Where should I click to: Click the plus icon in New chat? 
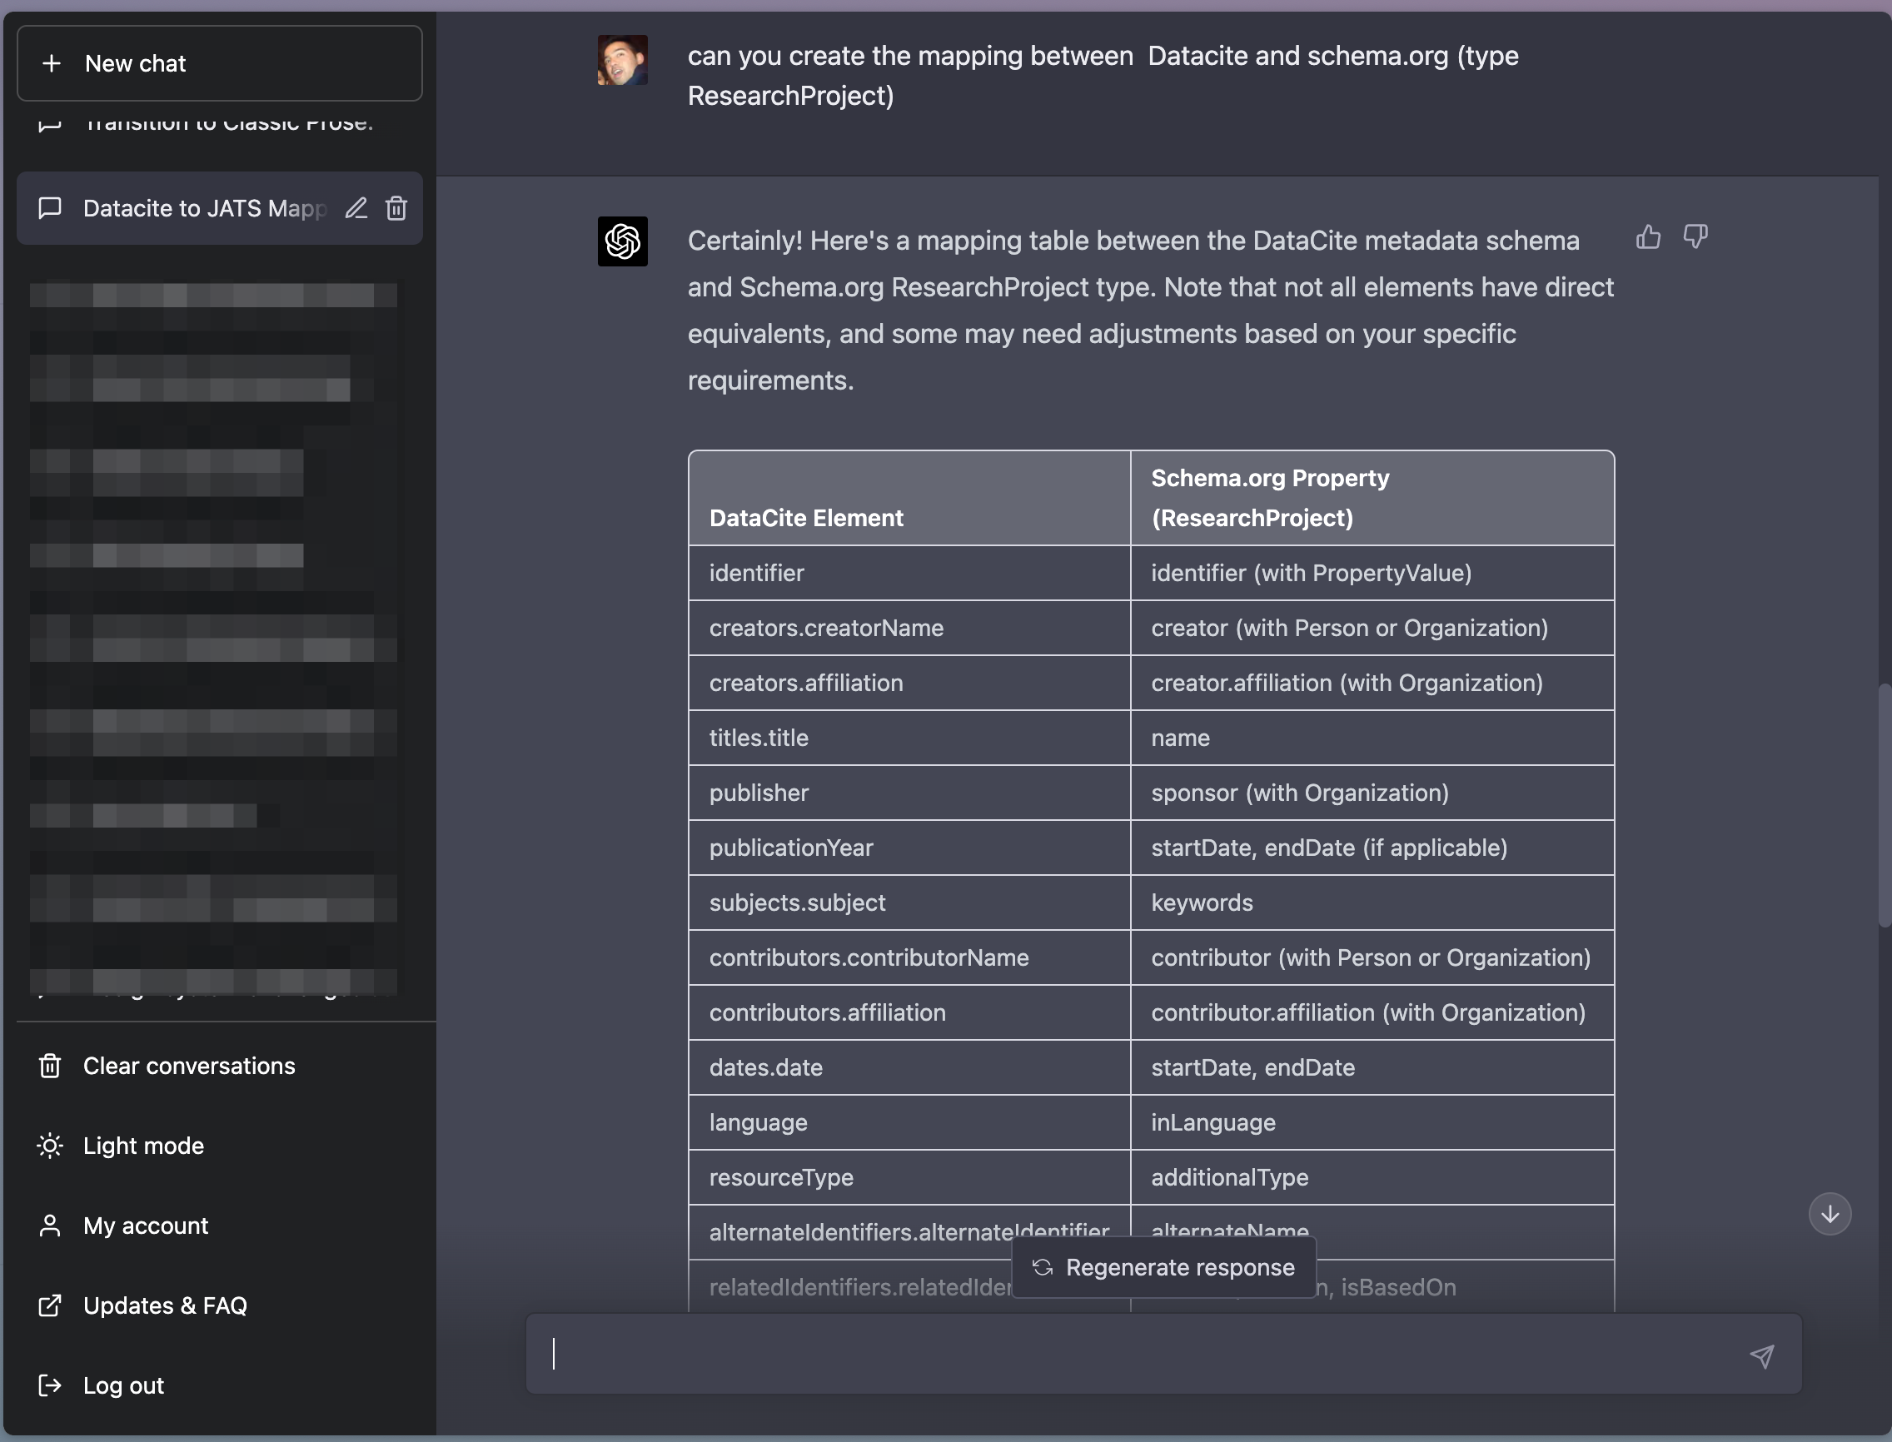(x=52, y=63)
